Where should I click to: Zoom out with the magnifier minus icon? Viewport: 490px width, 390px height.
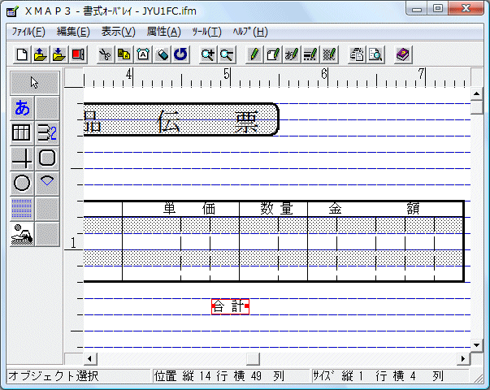pos(227,54)
